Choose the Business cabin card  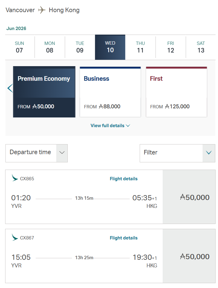[110, 92]
